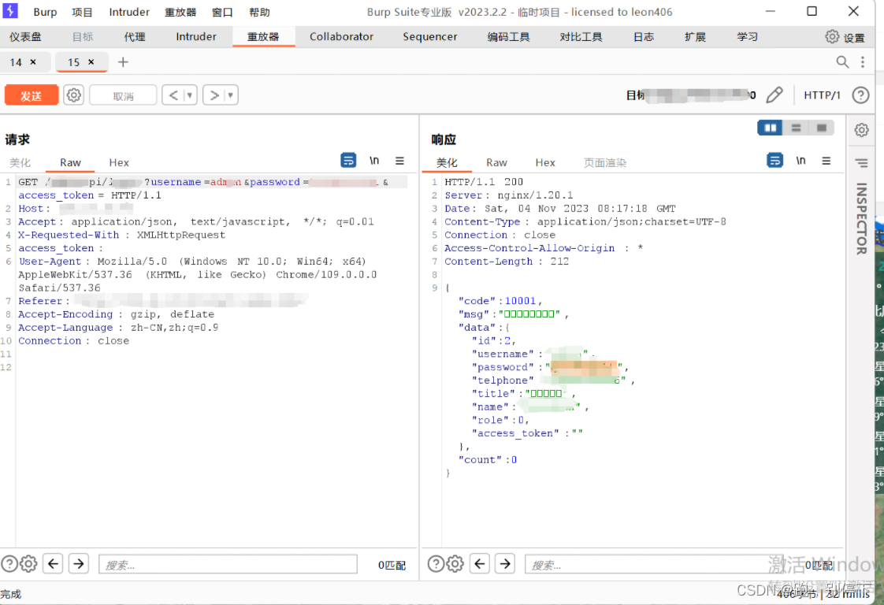884x605 pixels.
Task: Open the 项目 project menu
Action: 82,12
